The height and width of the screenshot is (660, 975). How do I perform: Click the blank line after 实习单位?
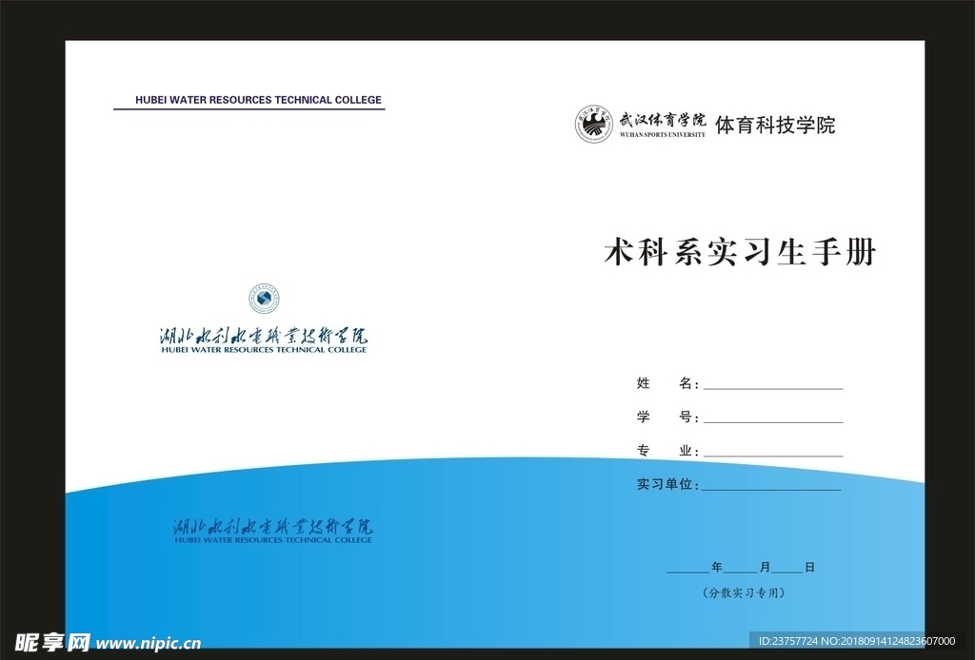click(x=771, y=489)
